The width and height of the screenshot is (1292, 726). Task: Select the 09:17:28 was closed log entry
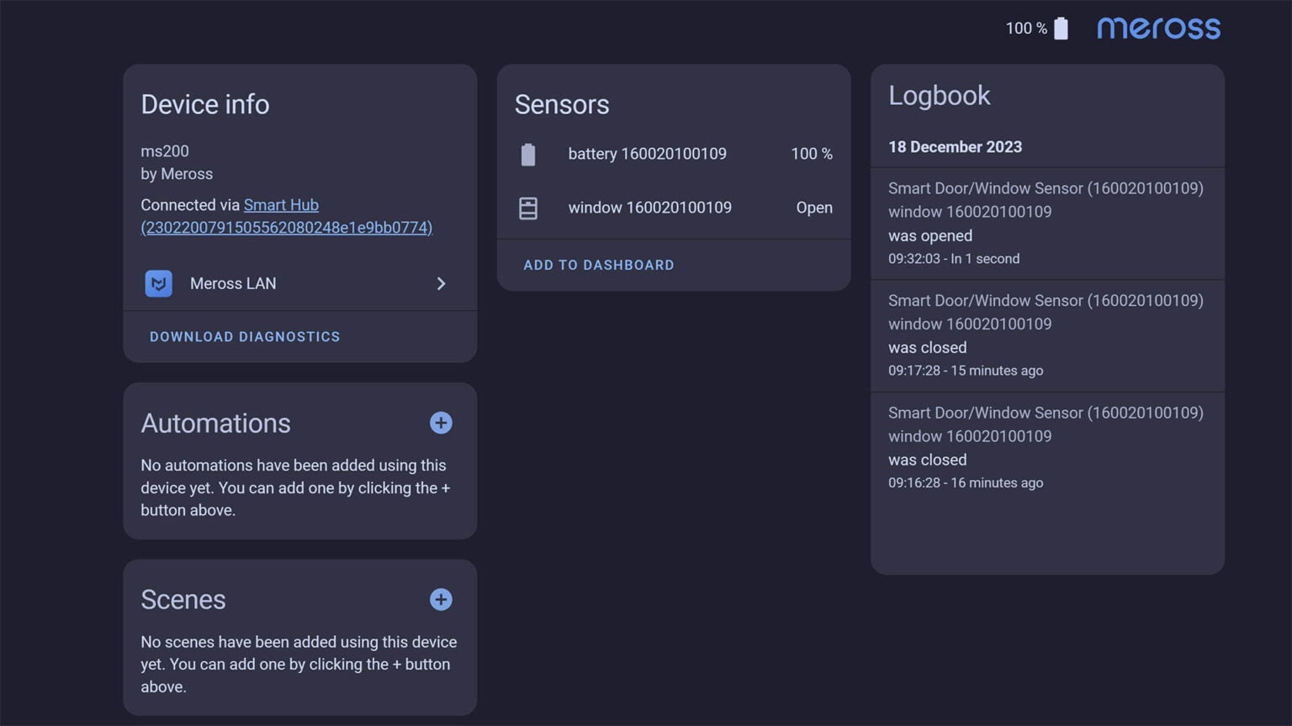point(1046,335)
